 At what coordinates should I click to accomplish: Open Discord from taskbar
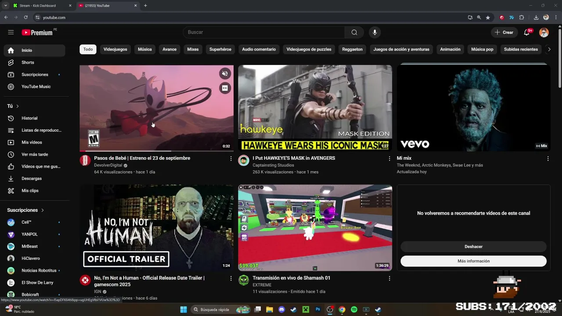point(281,309)
